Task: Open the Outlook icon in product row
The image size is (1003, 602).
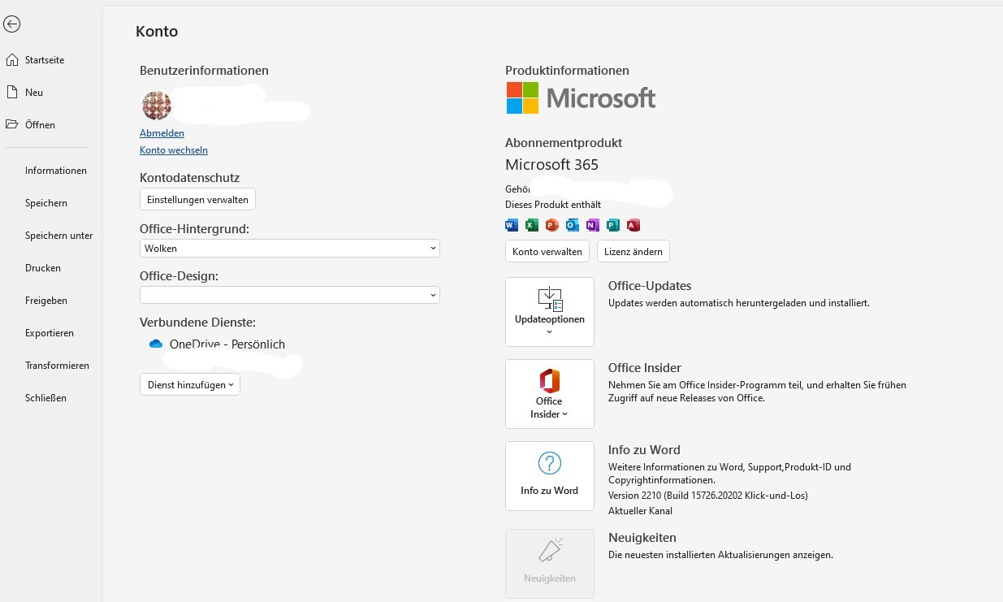Action: tap(573, 225)
